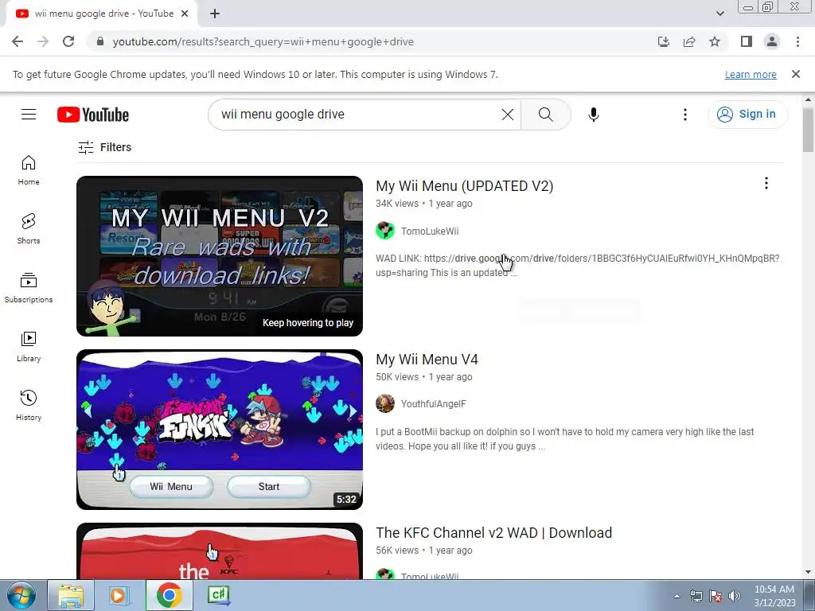Click the install/download page icon
This screenshot has width=815, height=611.
tap(664, 41)
